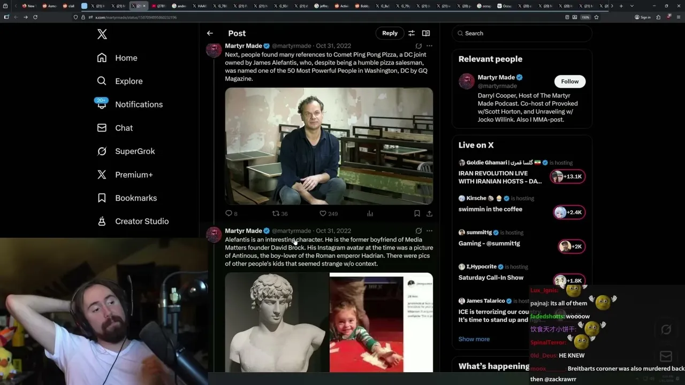Viewport: 685px width, 385px height.
Task: Click the padlock site security icon
Action: point(83,17)
